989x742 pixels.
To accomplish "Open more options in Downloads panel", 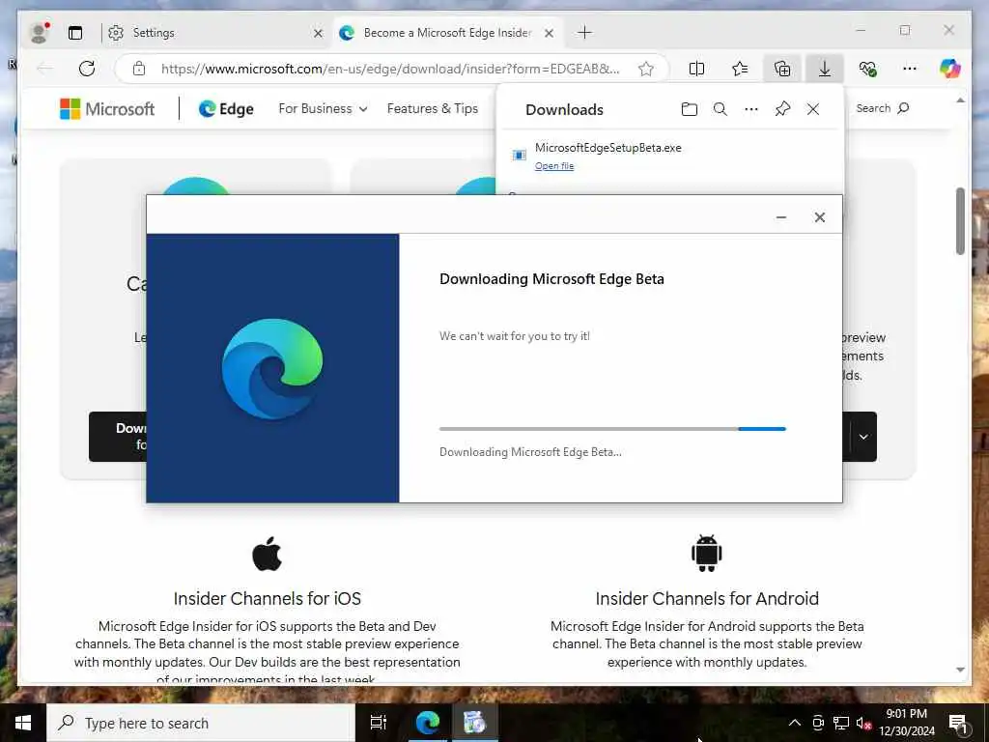I will (x=751, y=109).
